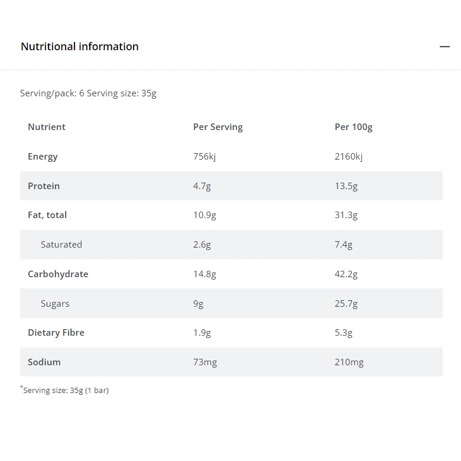
Task: Collapse the Nutritional information section
Action: [x=444, y=47]
